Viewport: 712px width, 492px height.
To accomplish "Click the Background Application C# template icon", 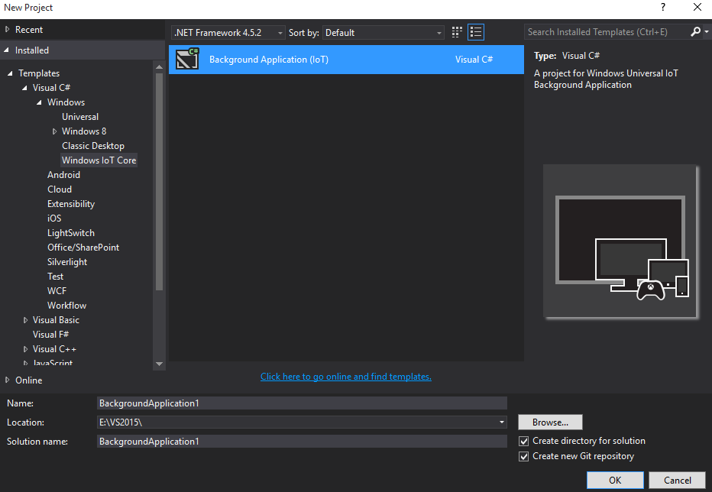I will [187, 60].
